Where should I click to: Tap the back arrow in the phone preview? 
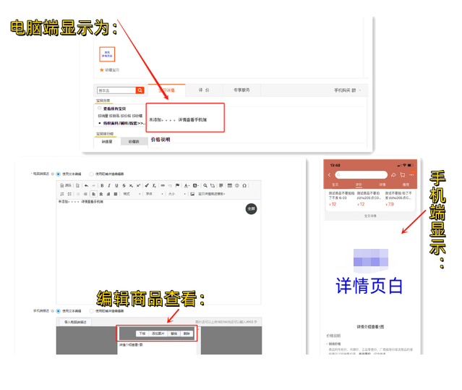click(x=329, y=174)
